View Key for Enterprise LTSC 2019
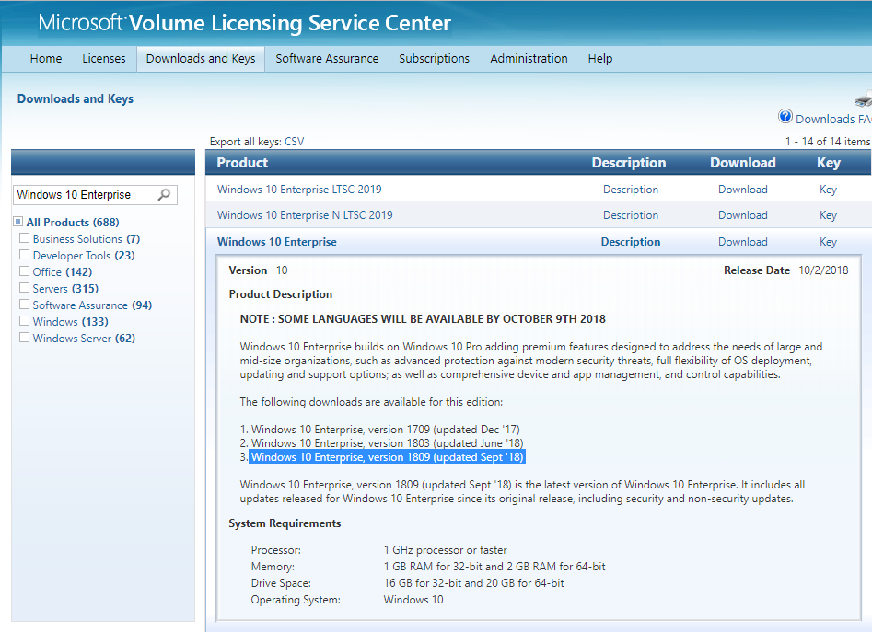 [x=828, y=190]
